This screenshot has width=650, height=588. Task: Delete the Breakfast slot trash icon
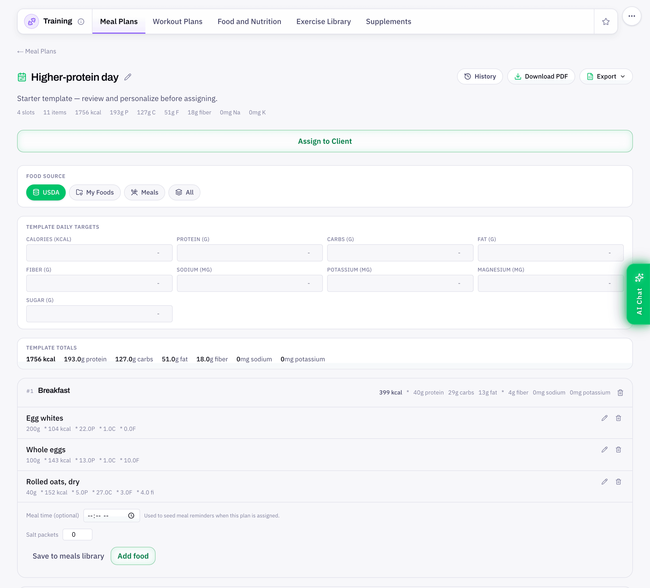[620, 393]
